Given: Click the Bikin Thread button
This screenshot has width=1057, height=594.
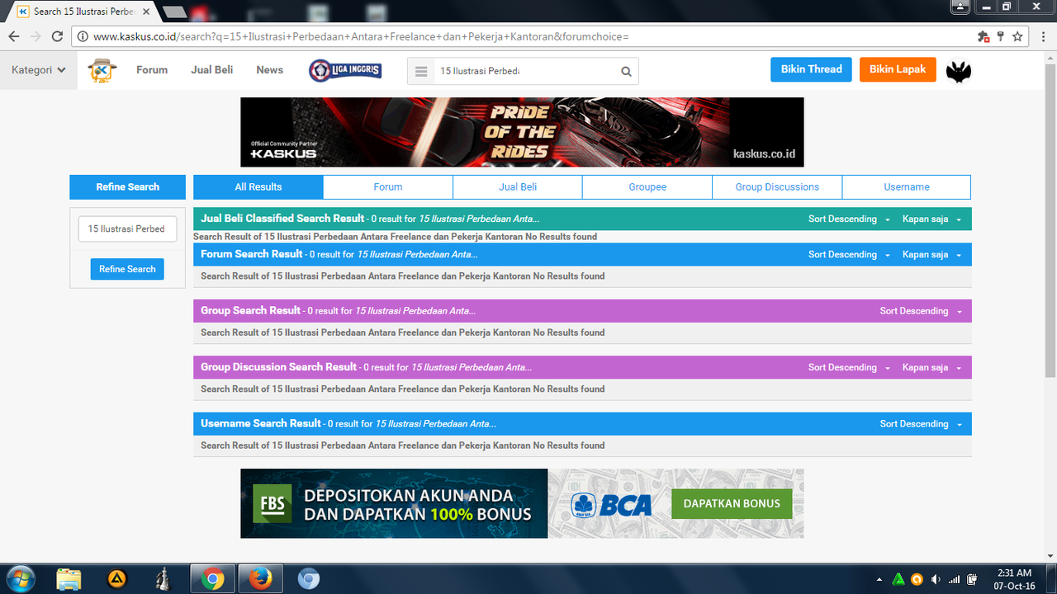Looking at the screenshot, I should pyautogui.click(x=812, y=69).
